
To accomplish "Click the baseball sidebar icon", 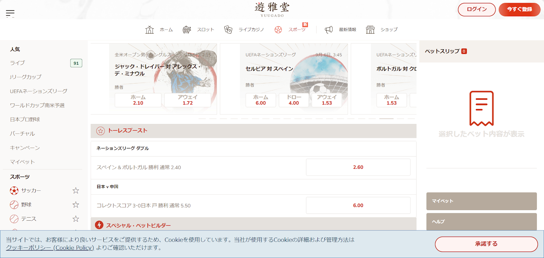I will point(14,205).
